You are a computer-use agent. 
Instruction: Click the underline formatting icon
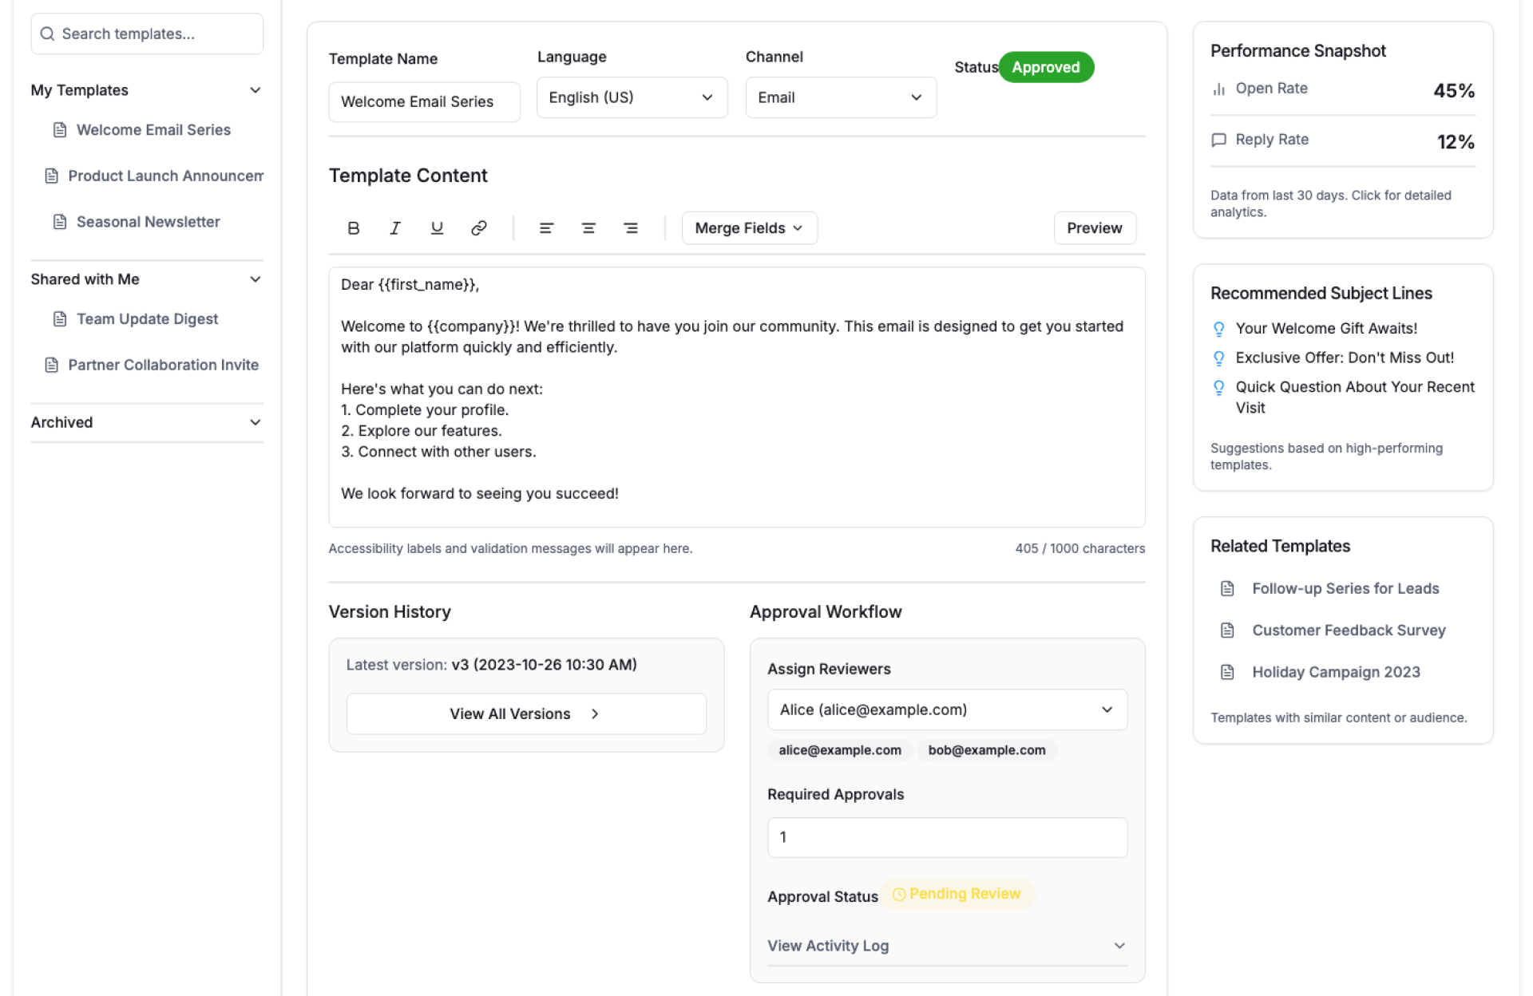pos(437,228)
